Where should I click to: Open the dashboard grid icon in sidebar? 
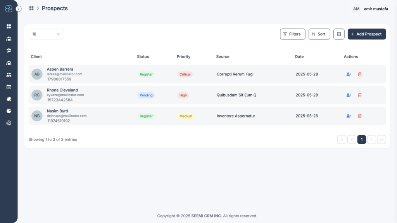coord(9,27)
